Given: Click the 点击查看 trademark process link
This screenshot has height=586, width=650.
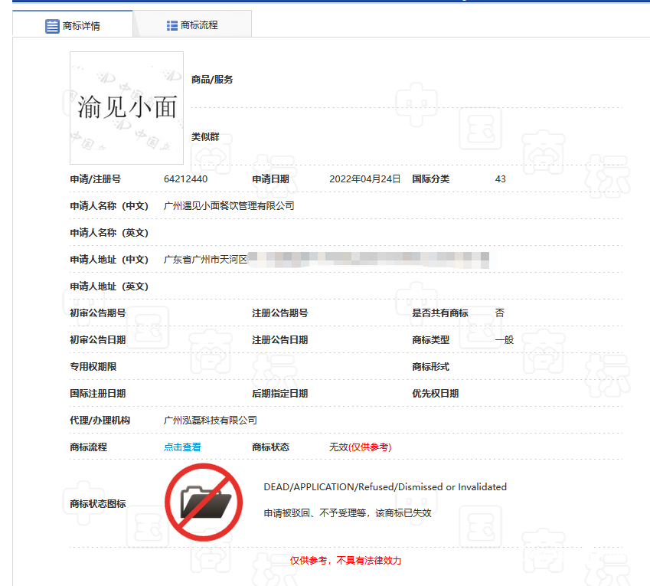Looking at the screenshot, I should (x=182, y=447).
